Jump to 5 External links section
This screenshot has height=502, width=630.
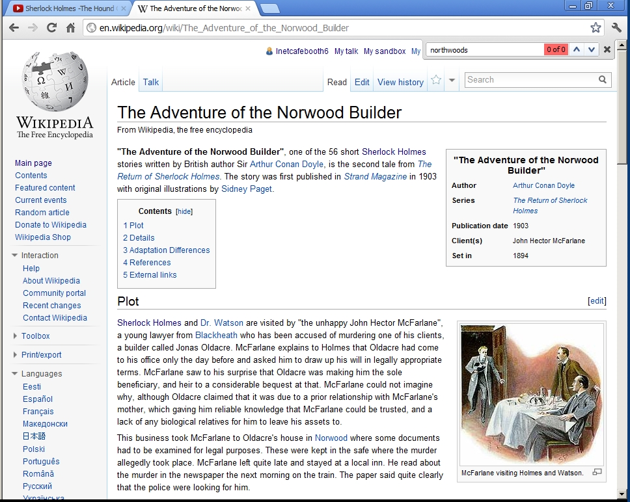click(x=150, y=275)
